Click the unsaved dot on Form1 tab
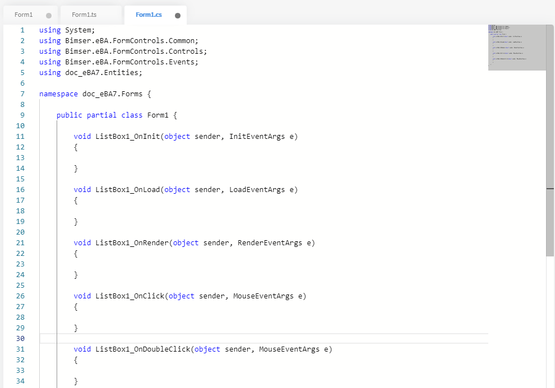 click(x=49, y=15)
